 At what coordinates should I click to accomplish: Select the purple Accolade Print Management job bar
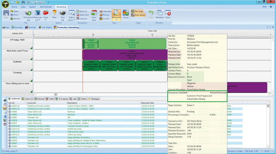(x=125, y=55)
